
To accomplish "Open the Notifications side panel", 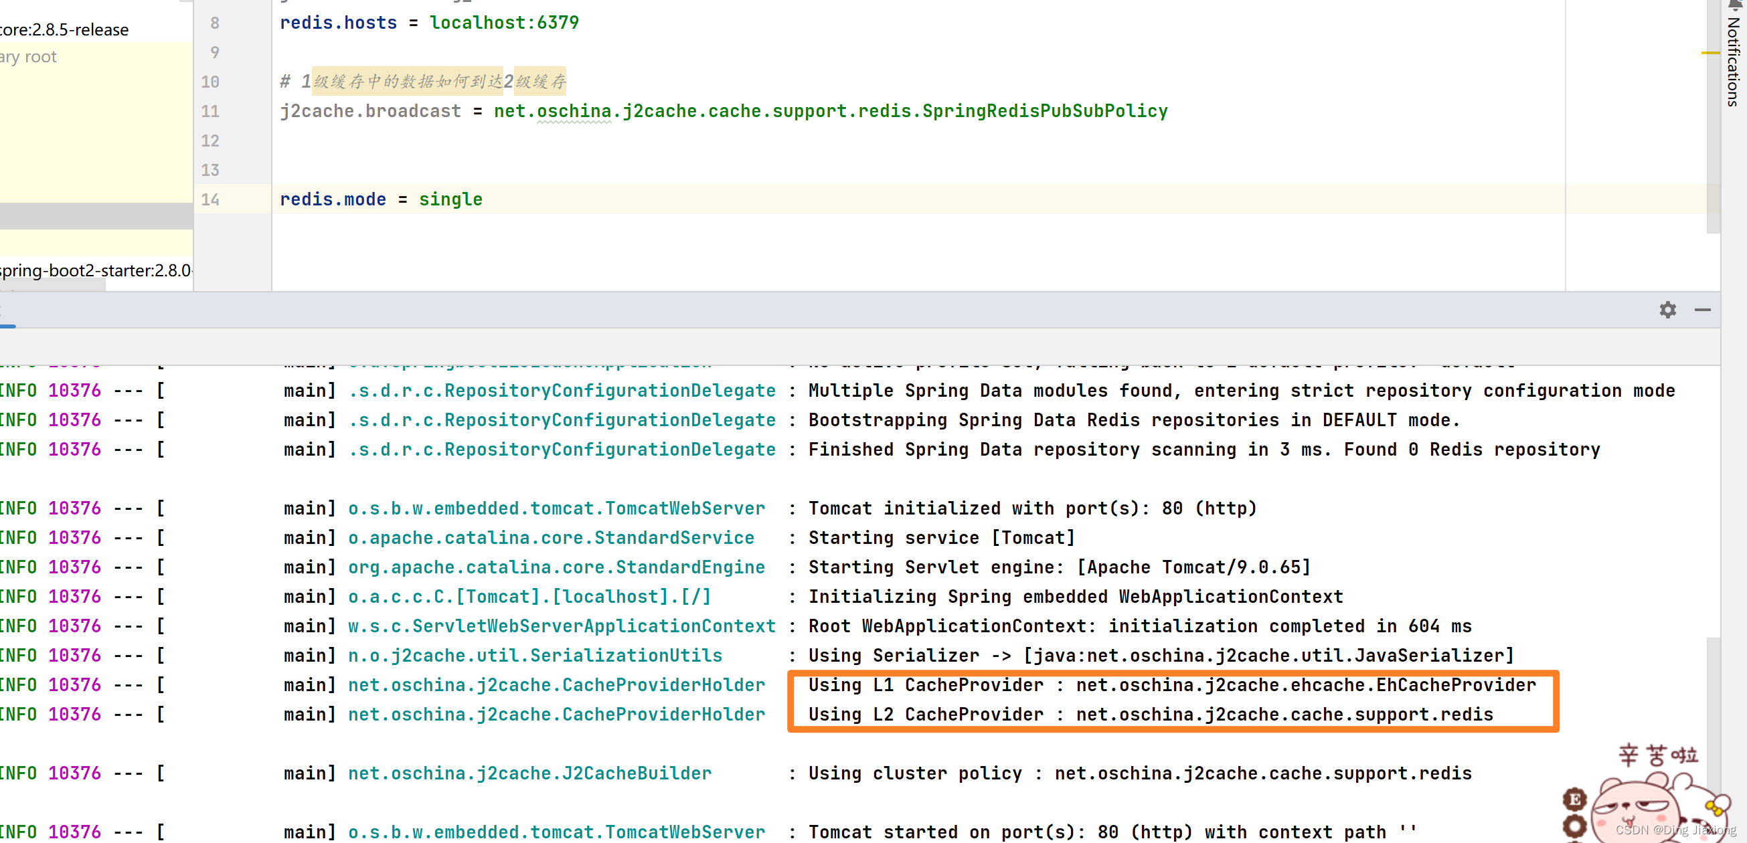I will point(1734,54).
